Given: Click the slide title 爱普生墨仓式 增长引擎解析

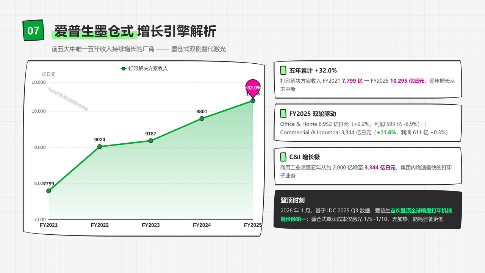Looking at the screenshot, I should (x=135, y=31).
